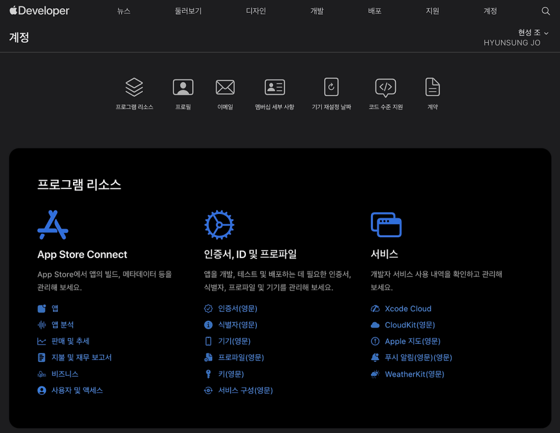Click the 프로그램 리소스 section heading

(79, 184)
